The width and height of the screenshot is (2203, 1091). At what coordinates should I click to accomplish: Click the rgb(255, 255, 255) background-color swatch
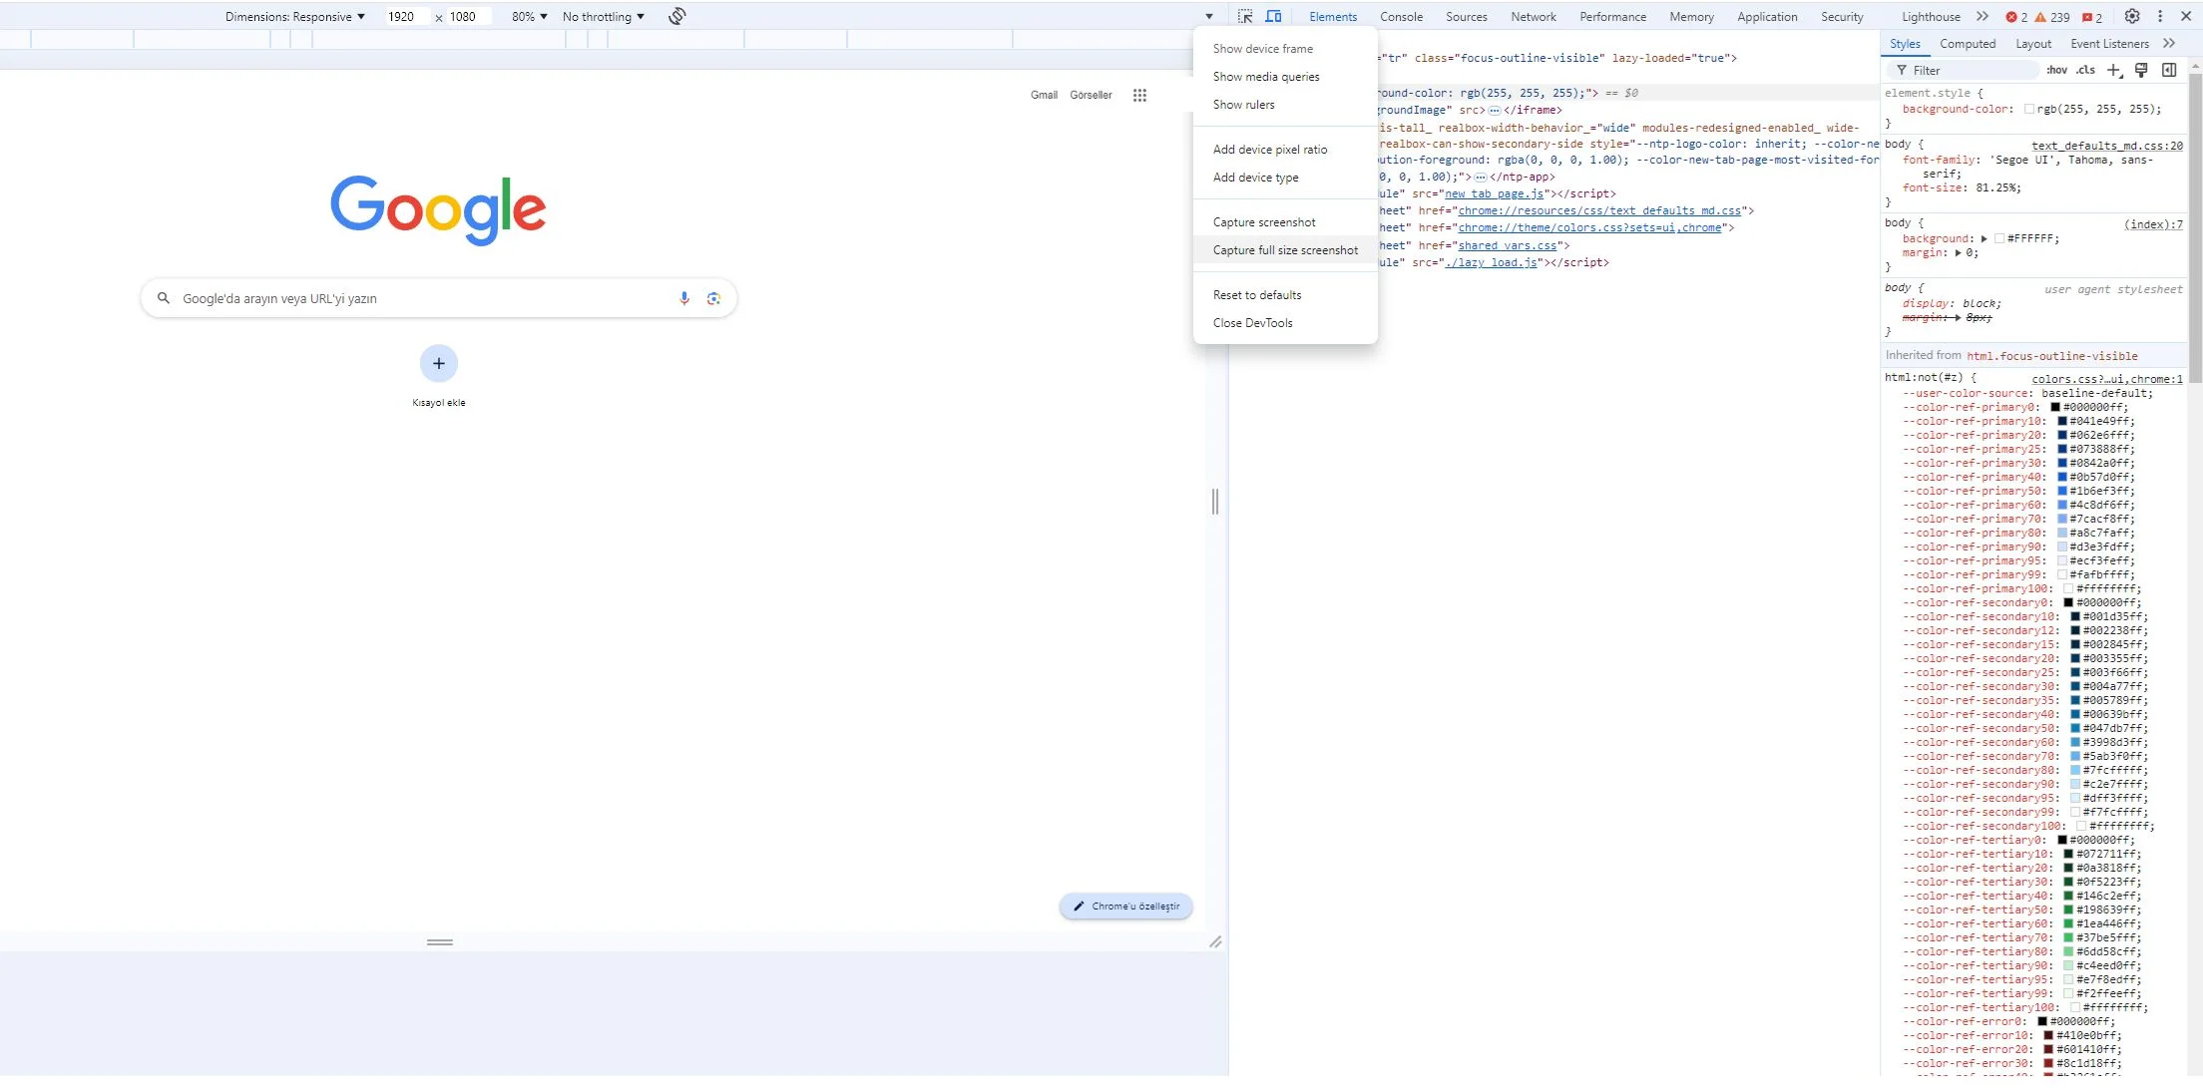pos(2029,109)
